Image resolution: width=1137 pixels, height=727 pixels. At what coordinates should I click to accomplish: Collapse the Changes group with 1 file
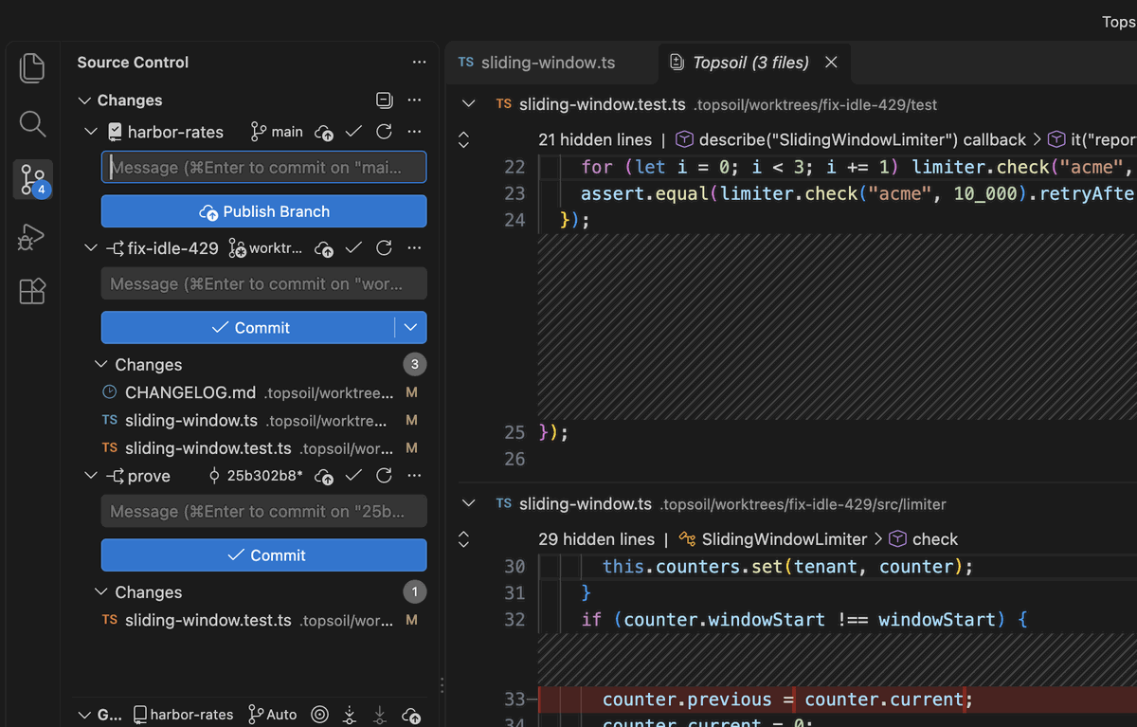[102, 592]
